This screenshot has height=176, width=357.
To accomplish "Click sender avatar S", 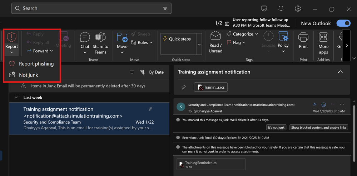I will tap(181, 107).
